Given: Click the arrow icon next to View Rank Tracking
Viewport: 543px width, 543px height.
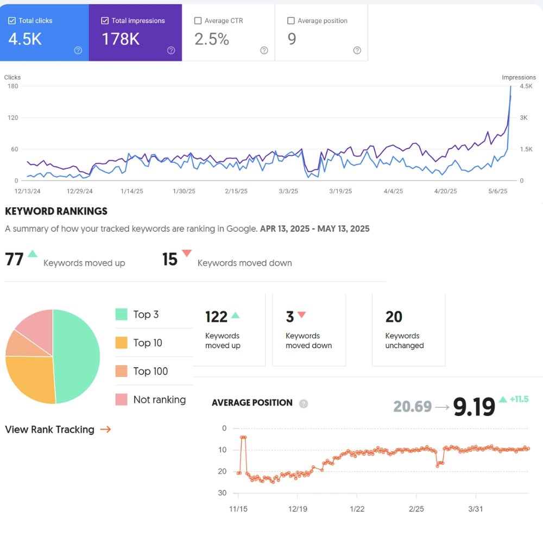Looking at the screenshot, I should [105, 430].
